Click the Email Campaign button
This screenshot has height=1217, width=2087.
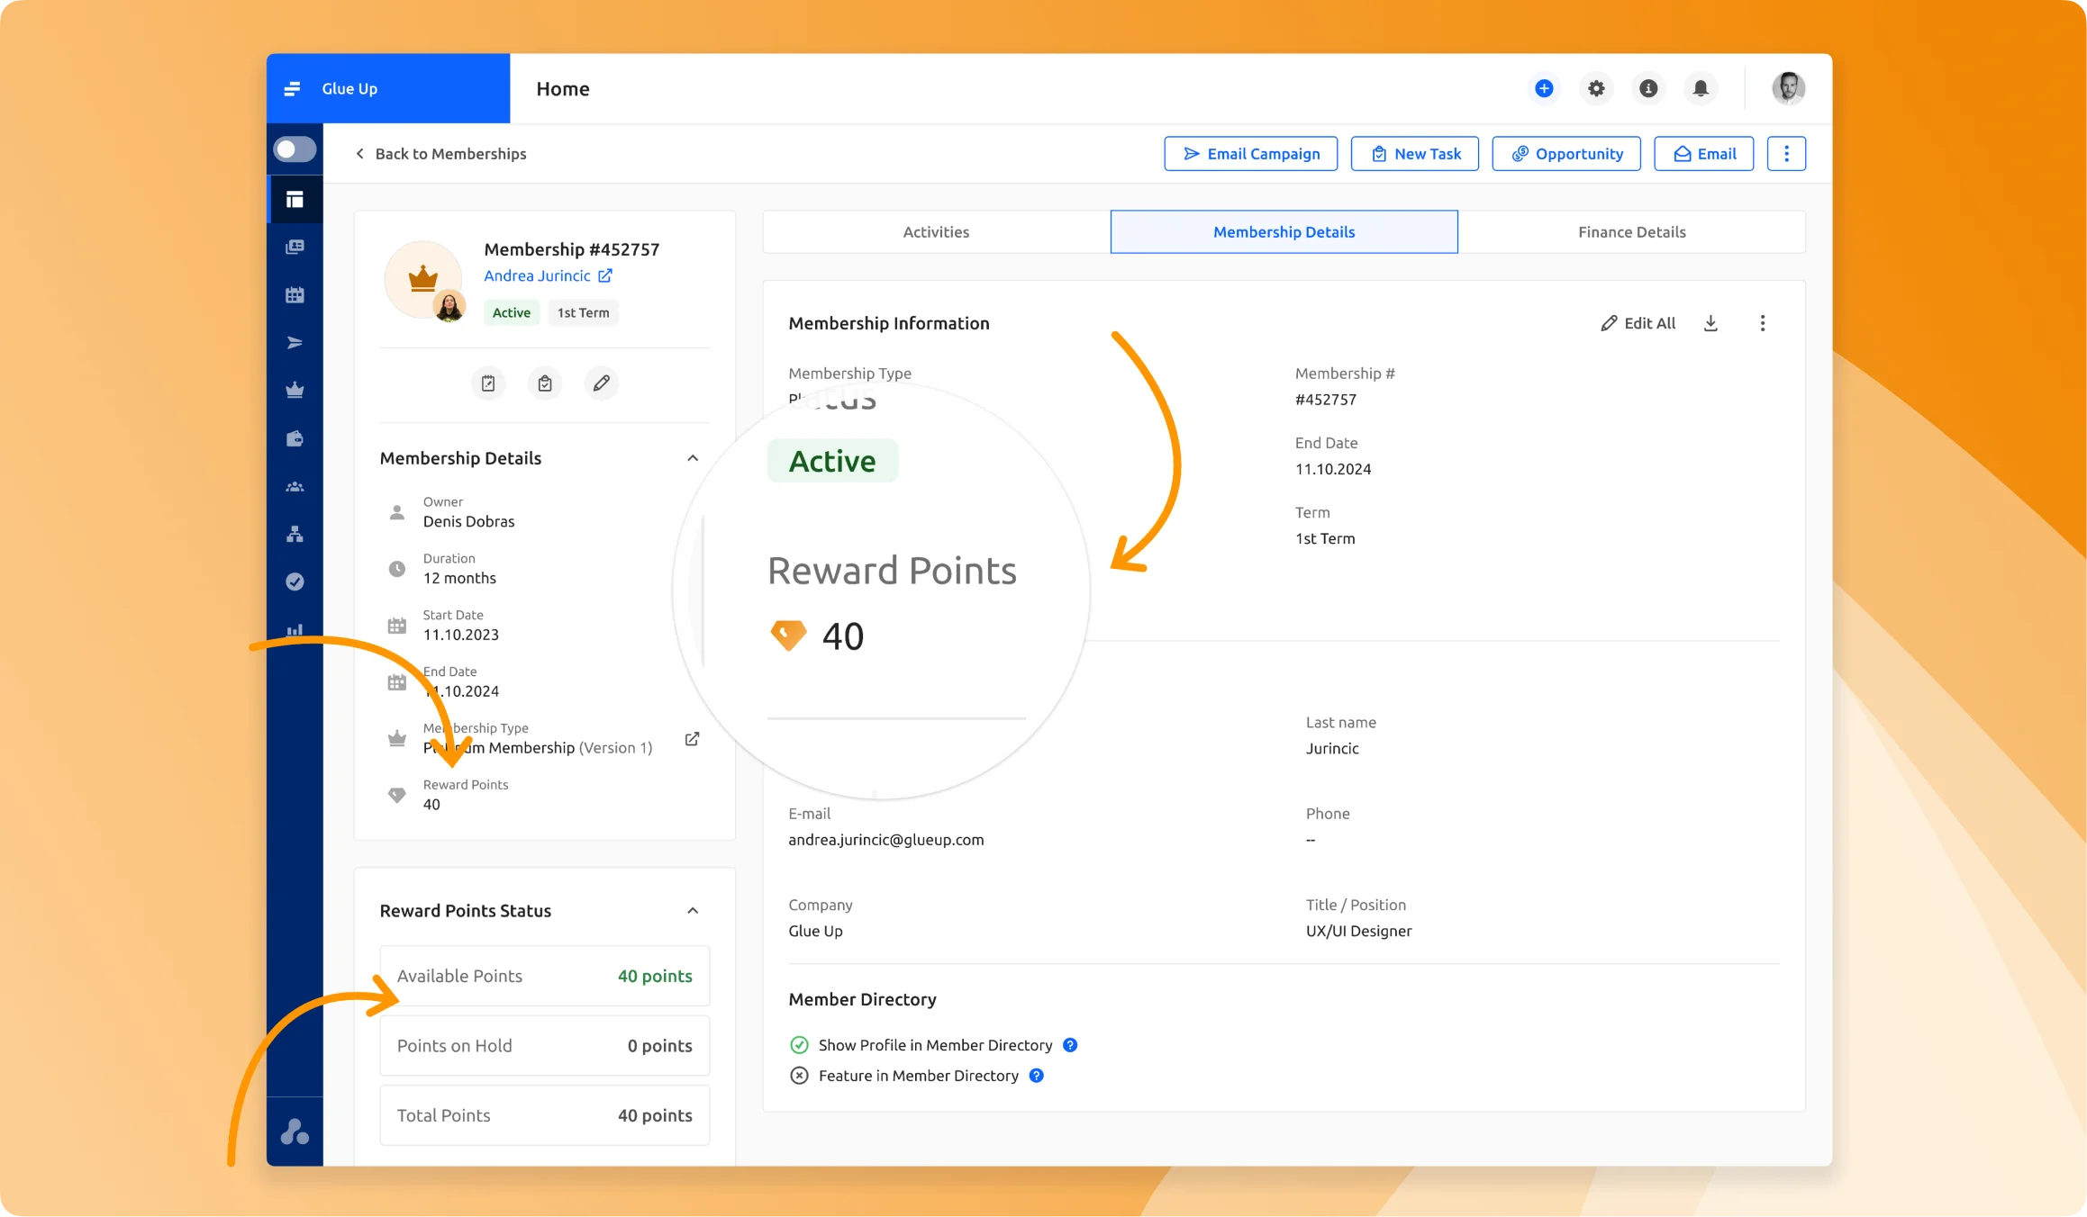click(x=1251, y=153)
